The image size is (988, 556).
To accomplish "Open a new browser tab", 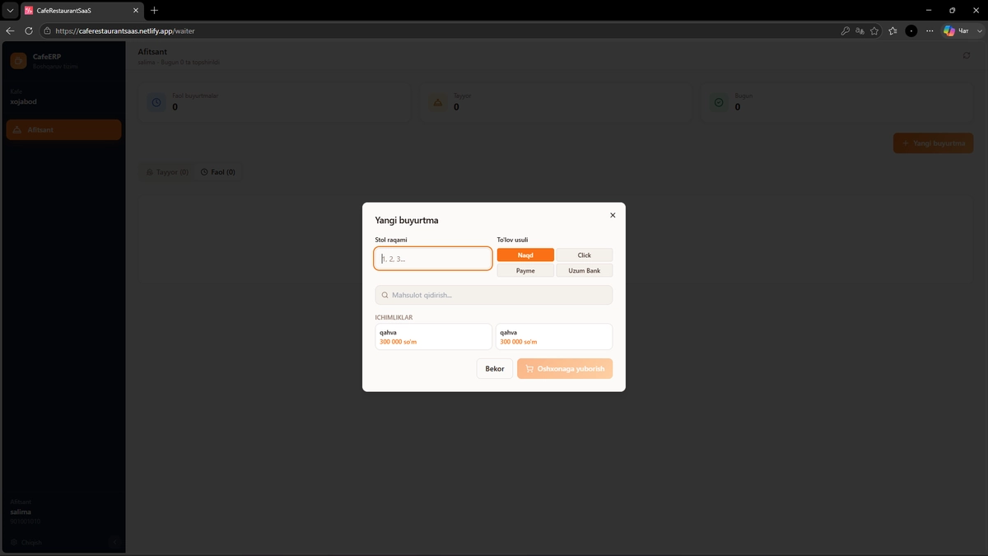I will pyautogui.click(x=154, y=11).
